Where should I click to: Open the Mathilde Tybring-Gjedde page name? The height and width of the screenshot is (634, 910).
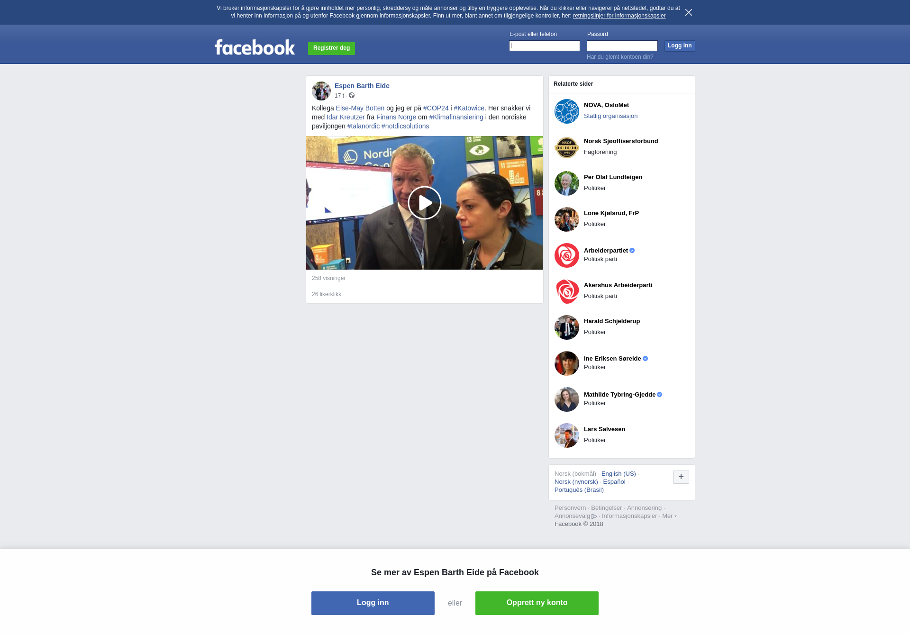click(619, 395)
